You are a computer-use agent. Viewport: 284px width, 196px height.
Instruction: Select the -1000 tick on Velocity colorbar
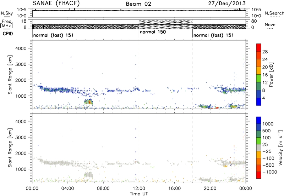(269, 172)
